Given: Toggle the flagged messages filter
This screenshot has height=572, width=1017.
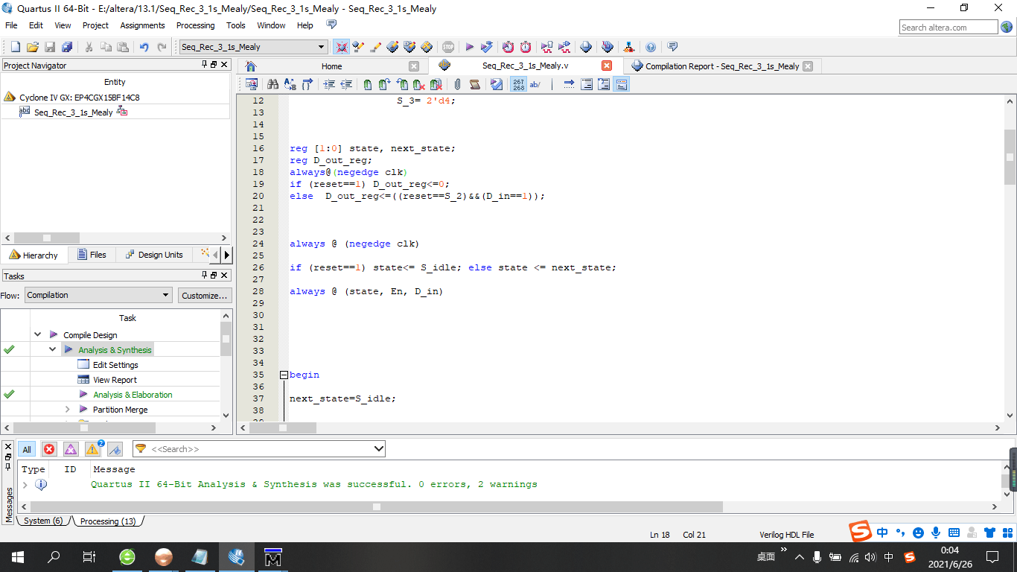Looking at the screenshot, I should (115, 449).
